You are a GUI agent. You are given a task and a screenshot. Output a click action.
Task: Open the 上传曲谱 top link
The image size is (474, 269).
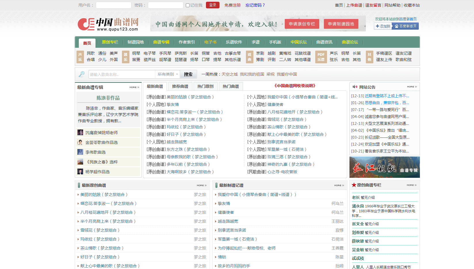pyautogui.click(x=354, y=5)
